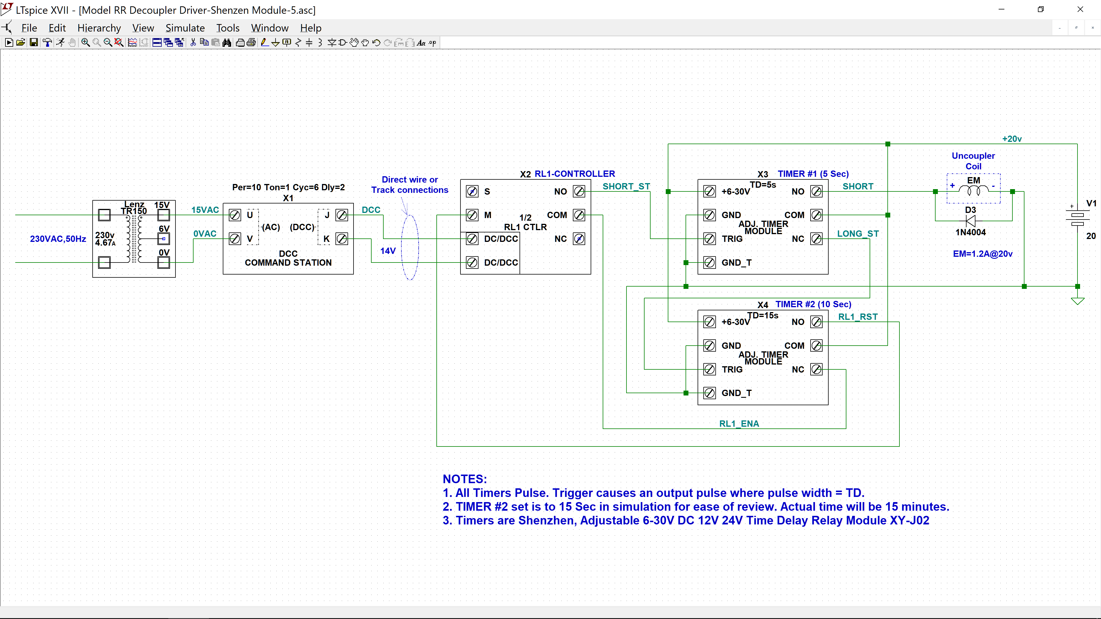Click the SPICE directive .op icon
The image size is (1101, 619).
[x=433, y=43]
